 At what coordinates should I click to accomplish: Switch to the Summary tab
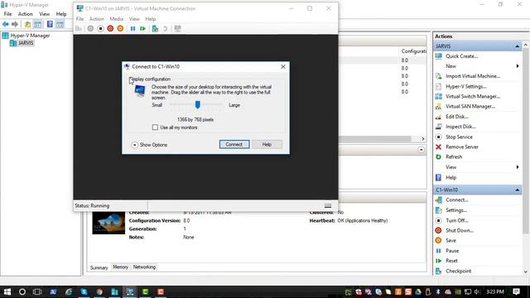(99, 267)
